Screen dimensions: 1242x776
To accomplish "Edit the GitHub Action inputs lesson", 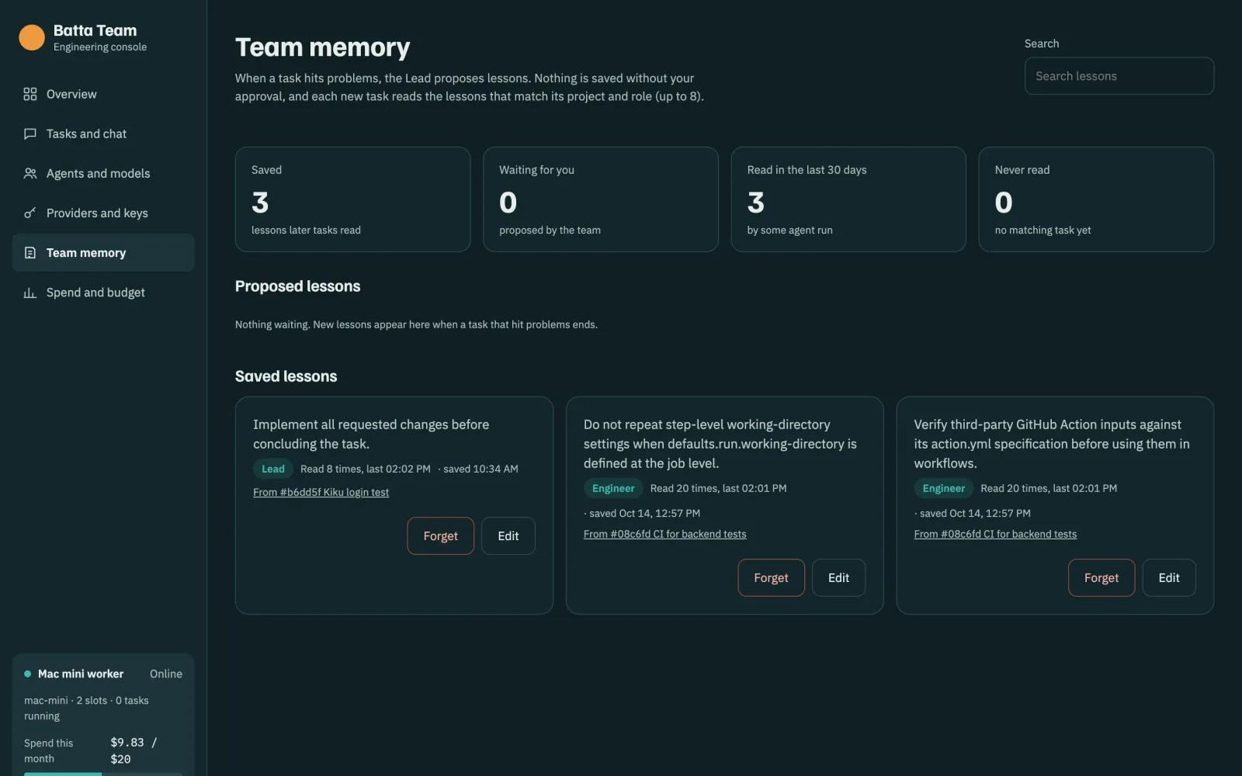I will (x=1168, y=578).
